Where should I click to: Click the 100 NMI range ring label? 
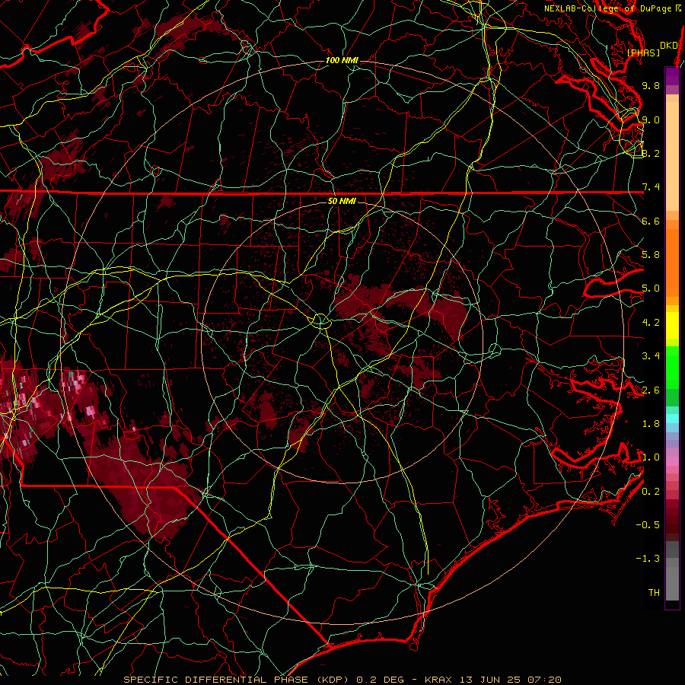(x=342, y=60)
